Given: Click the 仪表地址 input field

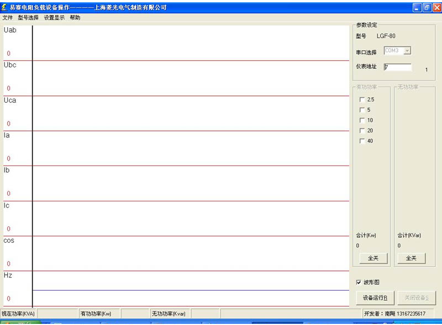Looking at the screenshot, I should point(398,67).
